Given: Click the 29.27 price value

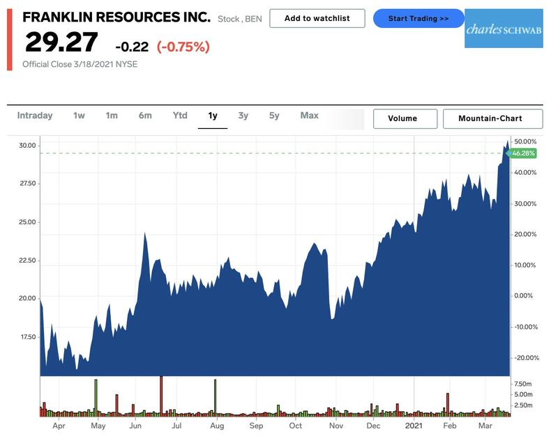Looking at the screenshot, I should coord(61,42).
